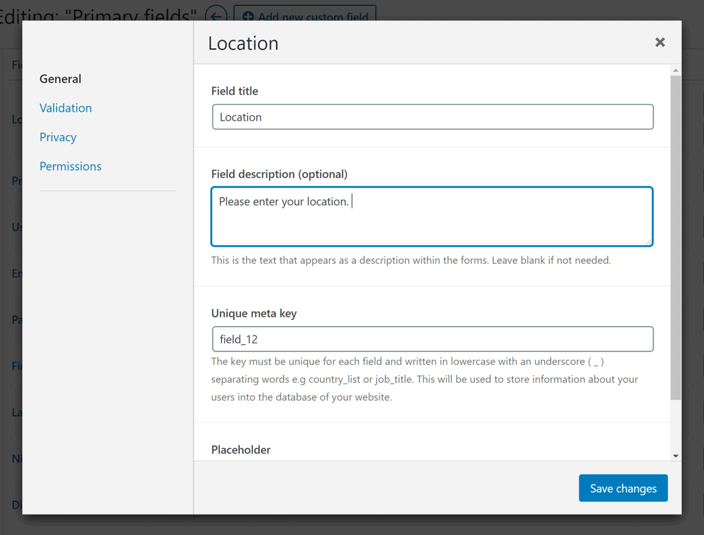Go to the Permissions section

pos(70,166)
